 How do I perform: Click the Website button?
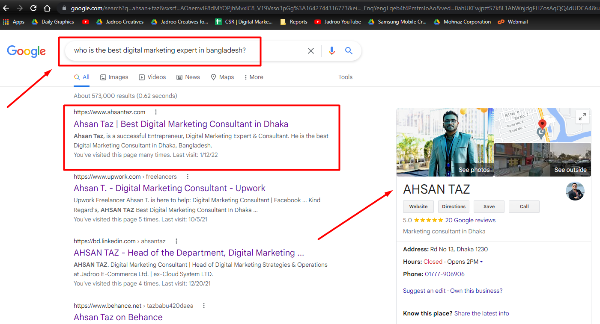coord(418,206)
